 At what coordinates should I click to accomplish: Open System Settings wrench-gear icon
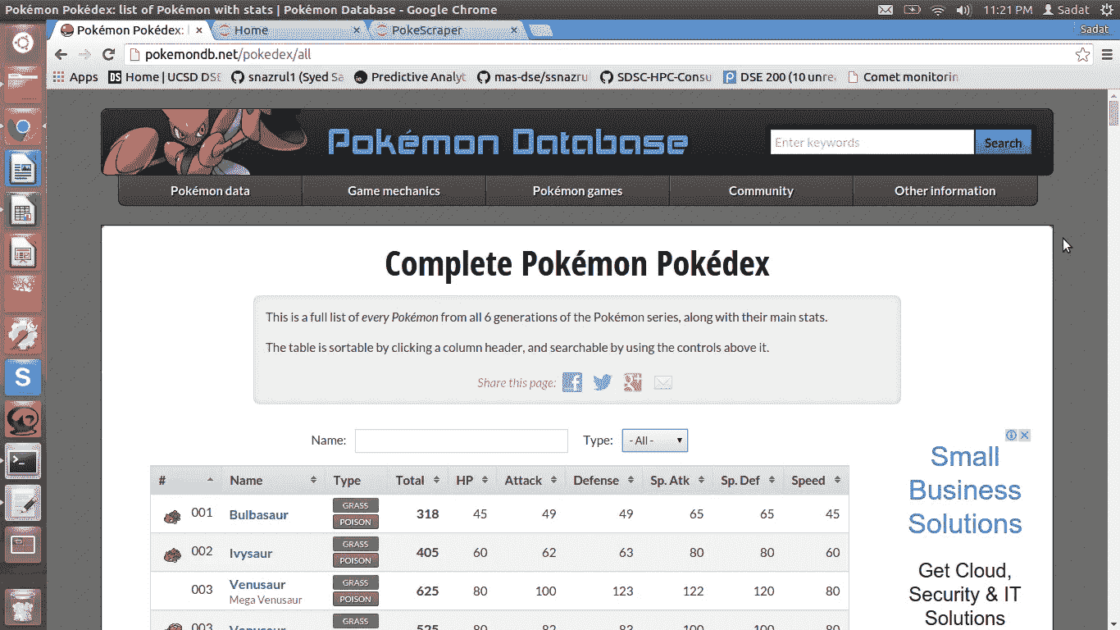23,335
